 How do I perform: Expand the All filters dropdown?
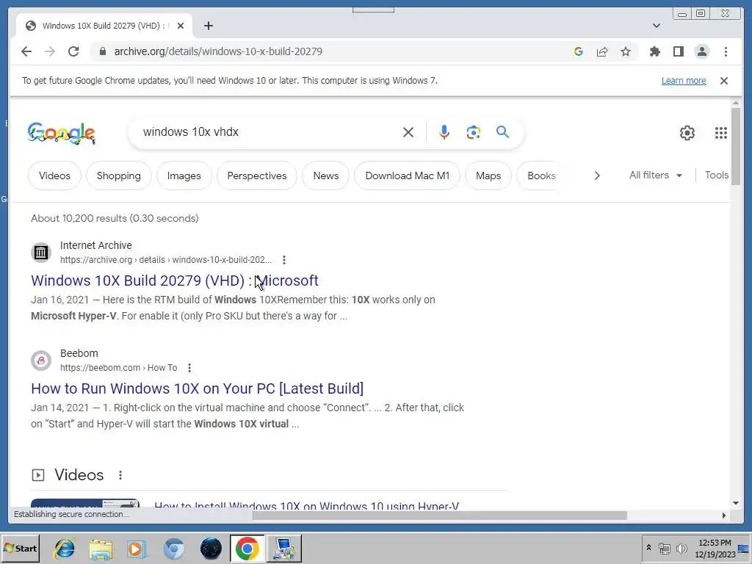[655, 175]
